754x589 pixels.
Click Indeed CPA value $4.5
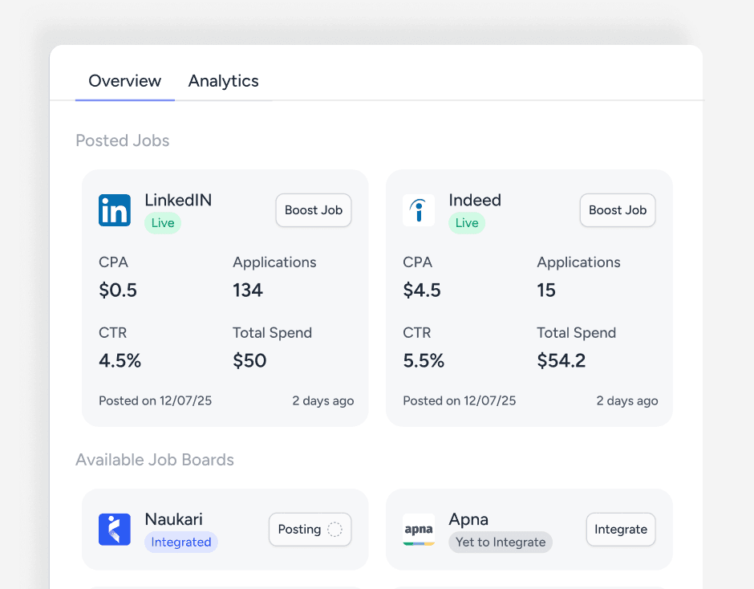point(422,290)
